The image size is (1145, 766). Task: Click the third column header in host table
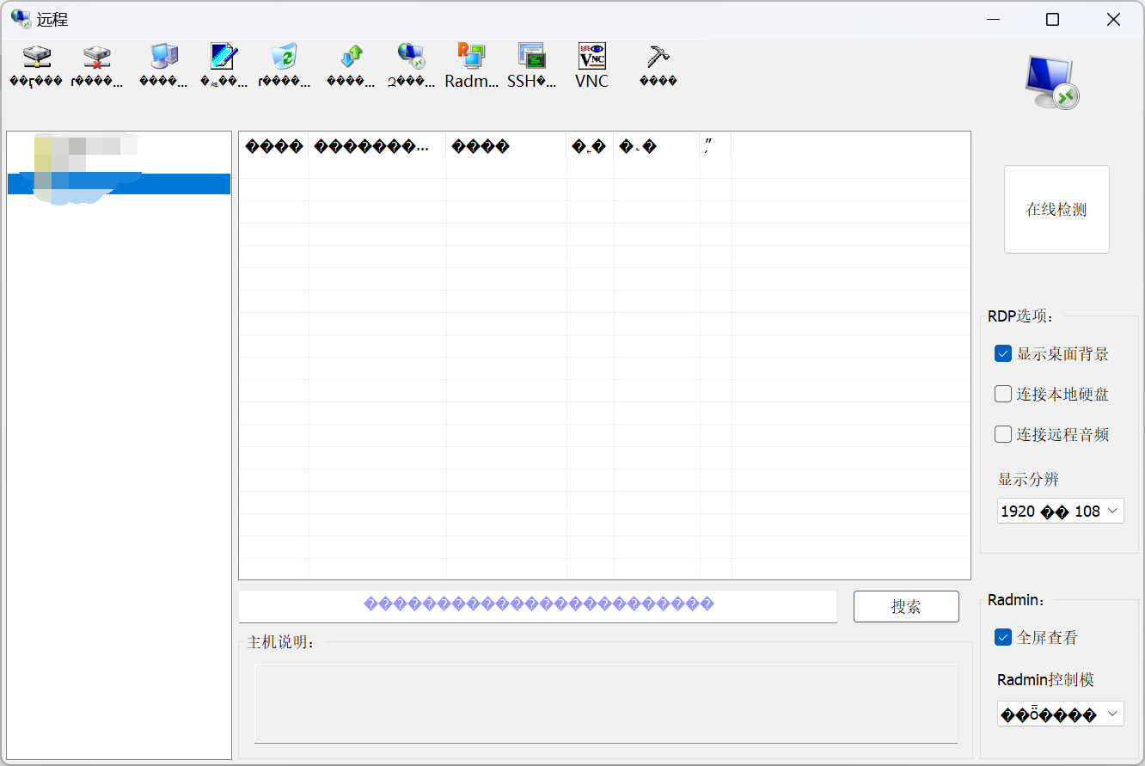[x=507, y=146]
